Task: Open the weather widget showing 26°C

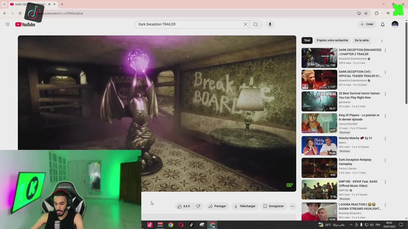Action: pyautogui.click(x=331, y=225)
